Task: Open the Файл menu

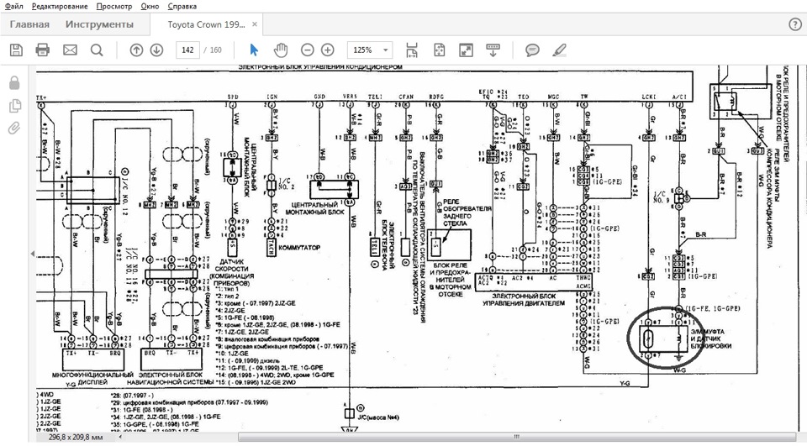Action: point(14,6)
